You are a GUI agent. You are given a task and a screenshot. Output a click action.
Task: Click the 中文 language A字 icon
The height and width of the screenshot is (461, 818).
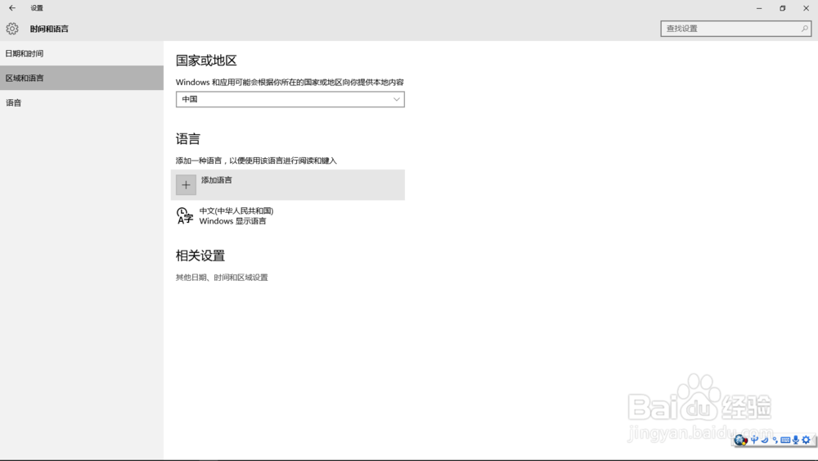pos(184,215)
